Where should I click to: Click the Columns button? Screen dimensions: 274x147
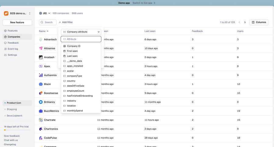(259, 22)
